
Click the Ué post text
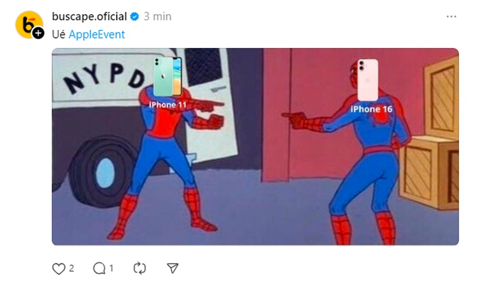coord(58,35)
